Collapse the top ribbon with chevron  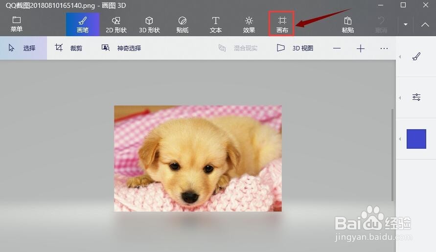tap(425, 24)
